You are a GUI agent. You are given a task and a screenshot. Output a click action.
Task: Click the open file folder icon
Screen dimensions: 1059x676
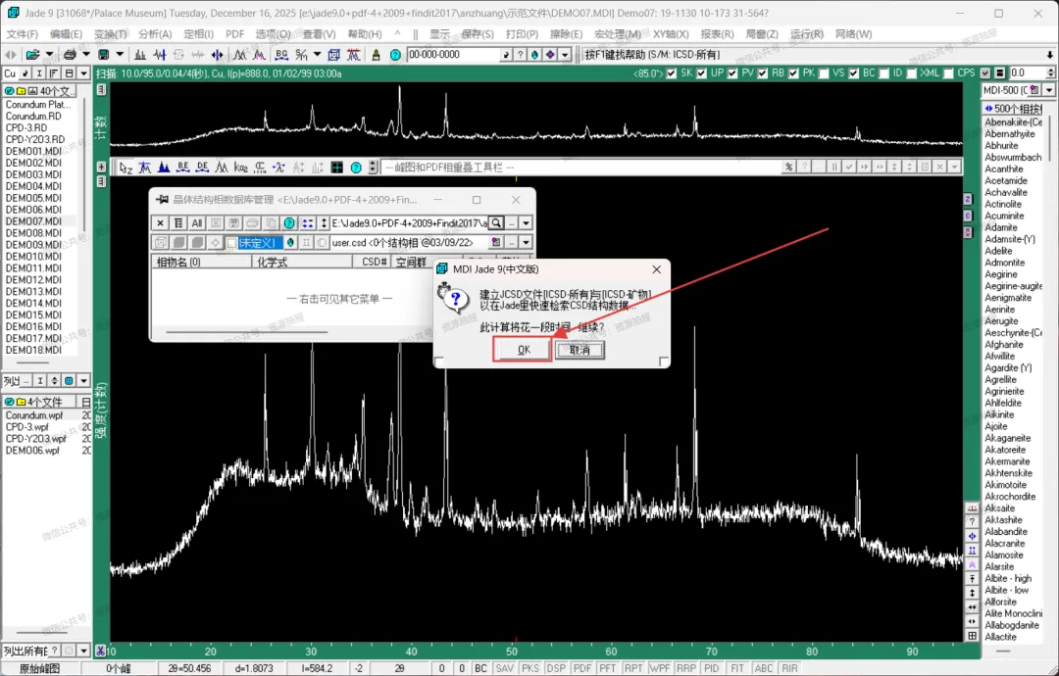[x=31, y=55]
